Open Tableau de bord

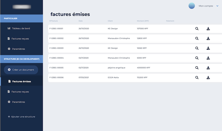21,28
